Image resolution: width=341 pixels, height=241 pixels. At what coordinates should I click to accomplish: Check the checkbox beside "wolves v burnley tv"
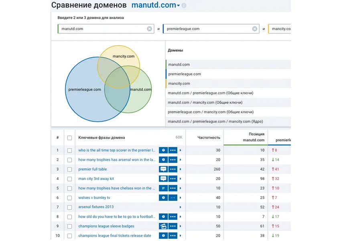click(69, 198)
